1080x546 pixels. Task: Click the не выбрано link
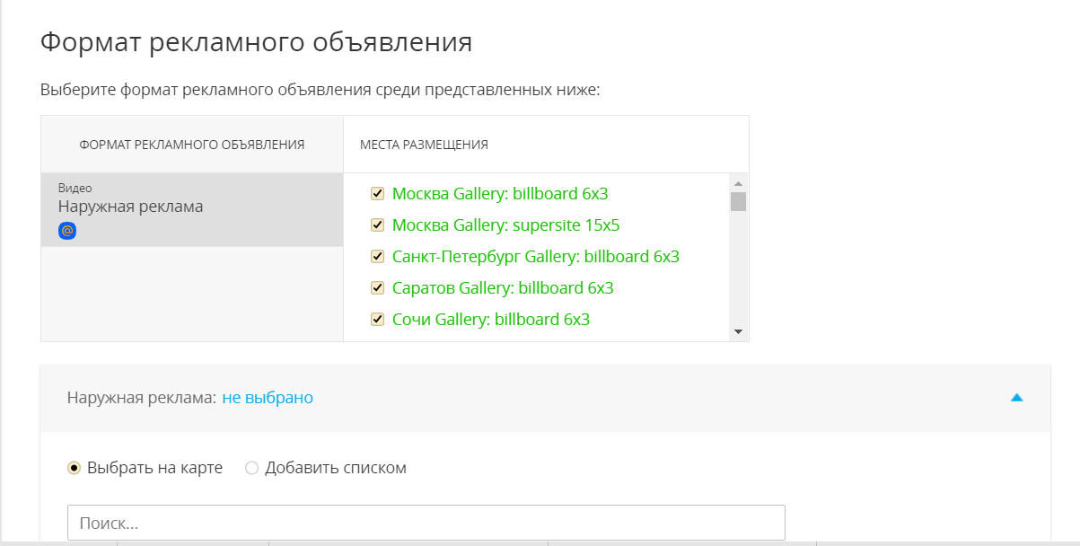coord(268,397)
